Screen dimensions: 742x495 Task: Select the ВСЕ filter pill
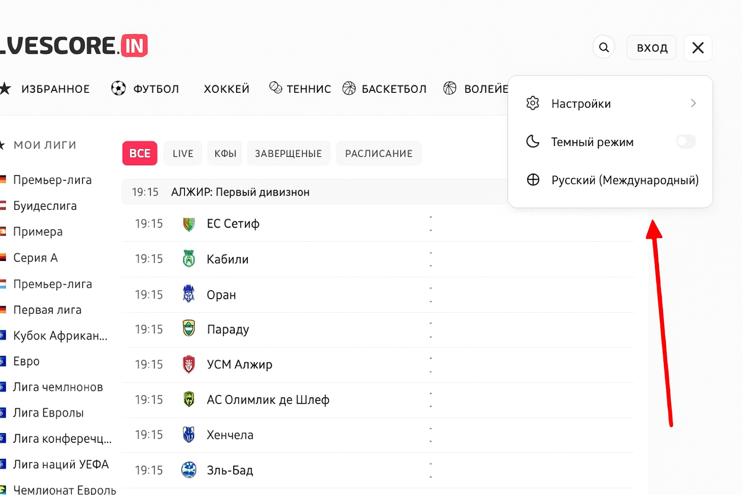(x=140, y=153)
